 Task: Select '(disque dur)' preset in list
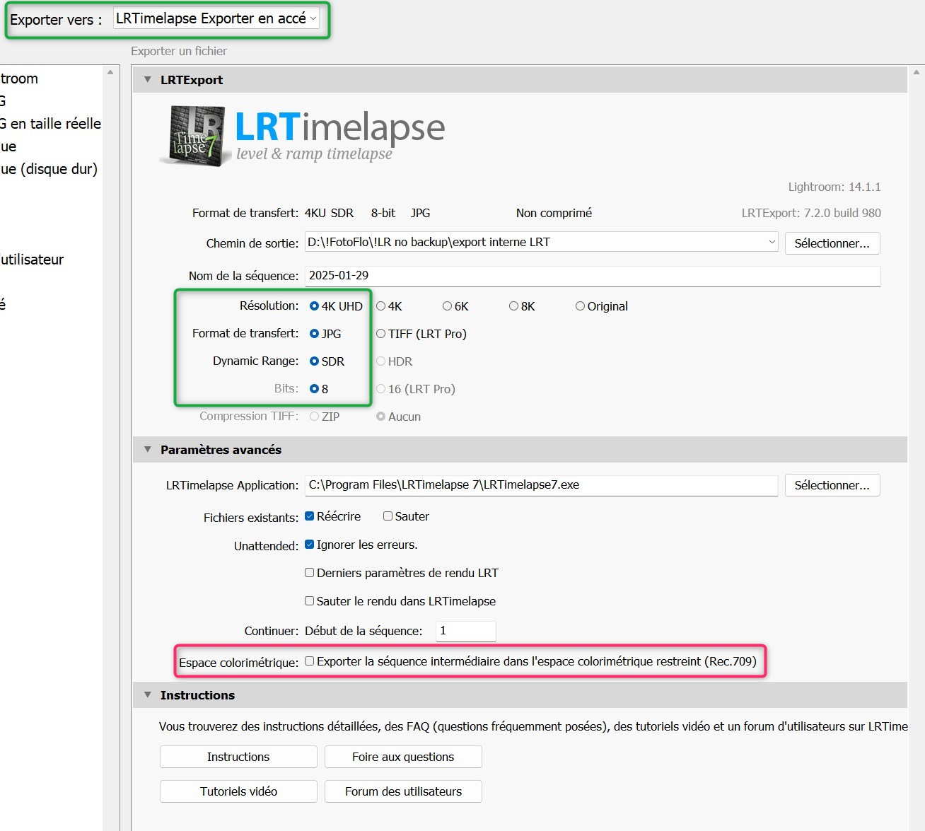[x=50, y=169]
